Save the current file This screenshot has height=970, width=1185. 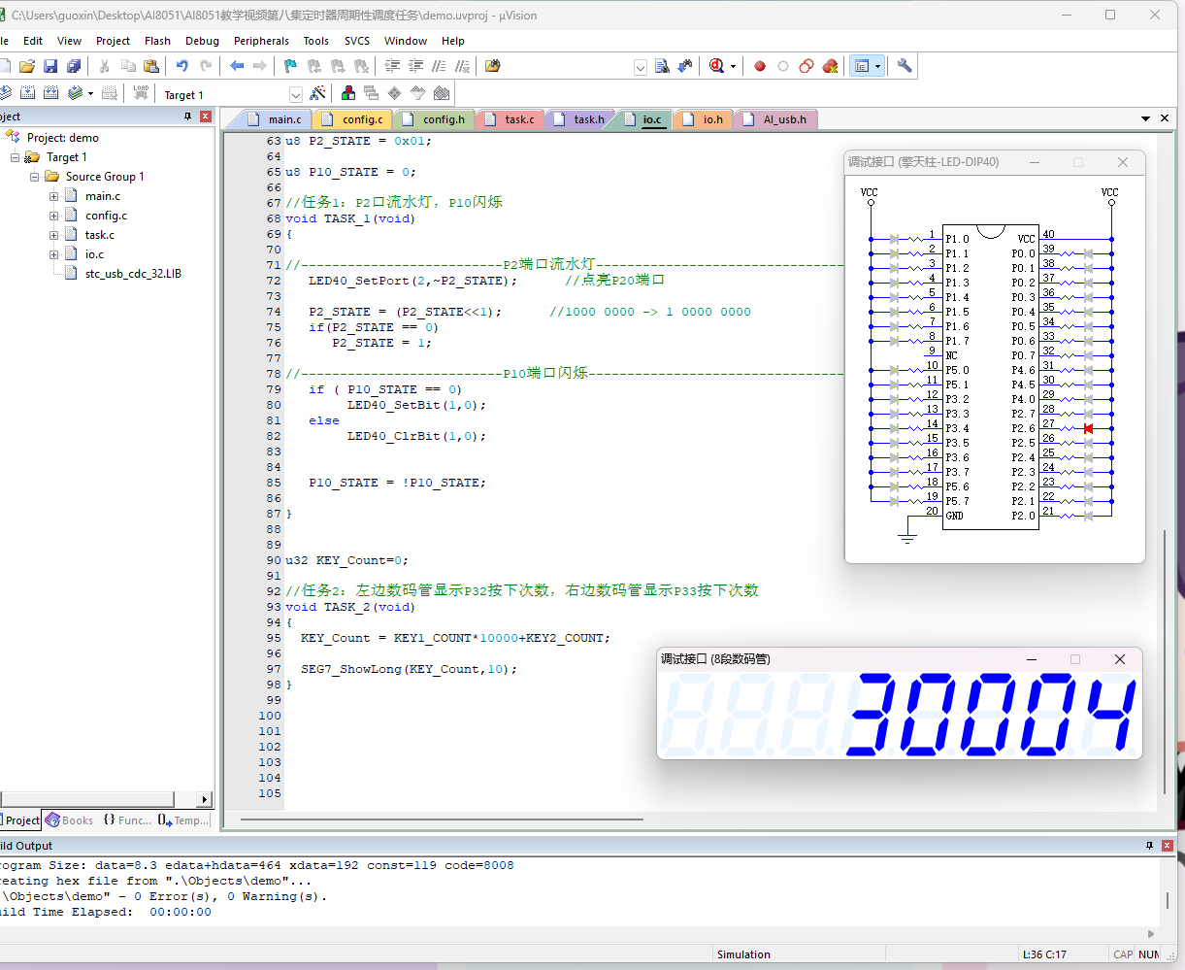coord(50,66)
